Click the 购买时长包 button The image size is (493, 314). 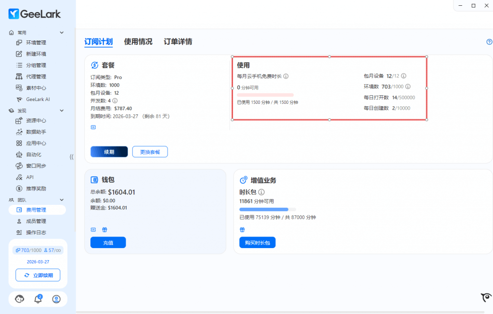(257, 243)
